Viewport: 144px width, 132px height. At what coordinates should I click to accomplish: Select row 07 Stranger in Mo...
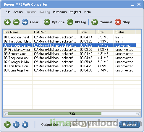point(69,62)
